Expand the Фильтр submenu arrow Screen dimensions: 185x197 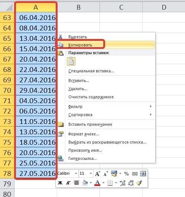click(151, 106)
